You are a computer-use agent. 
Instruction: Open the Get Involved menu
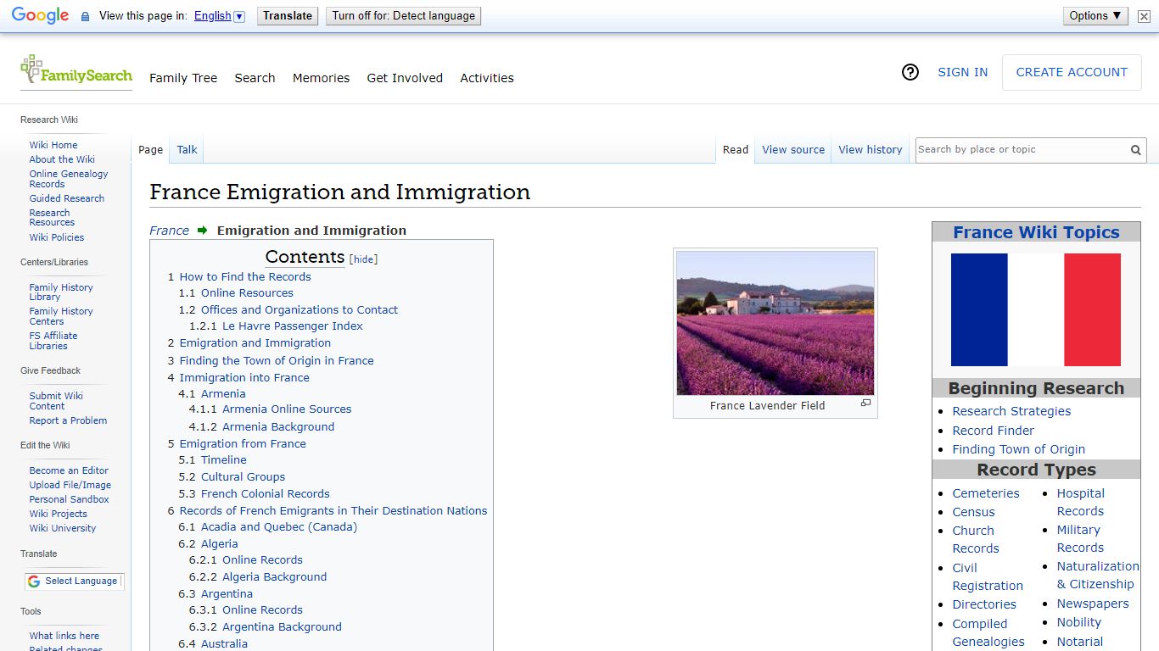point(405,78)
